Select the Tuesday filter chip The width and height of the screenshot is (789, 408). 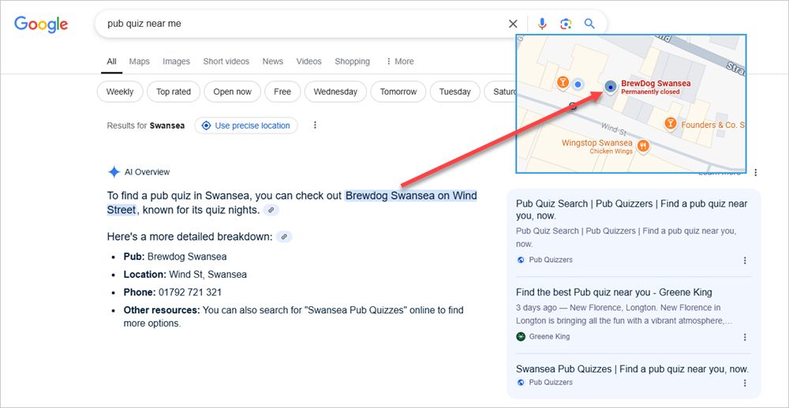pos(455,92)
